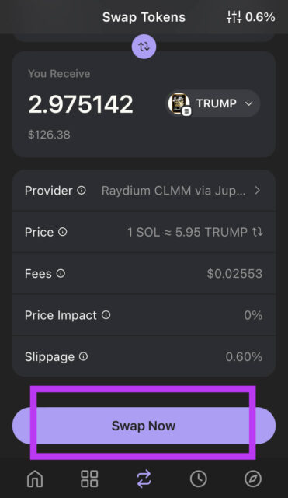This screenshot has height=498, width=288.
Task: Open the TRUMP token selector dropdown
Action: (x=213, y=103)
